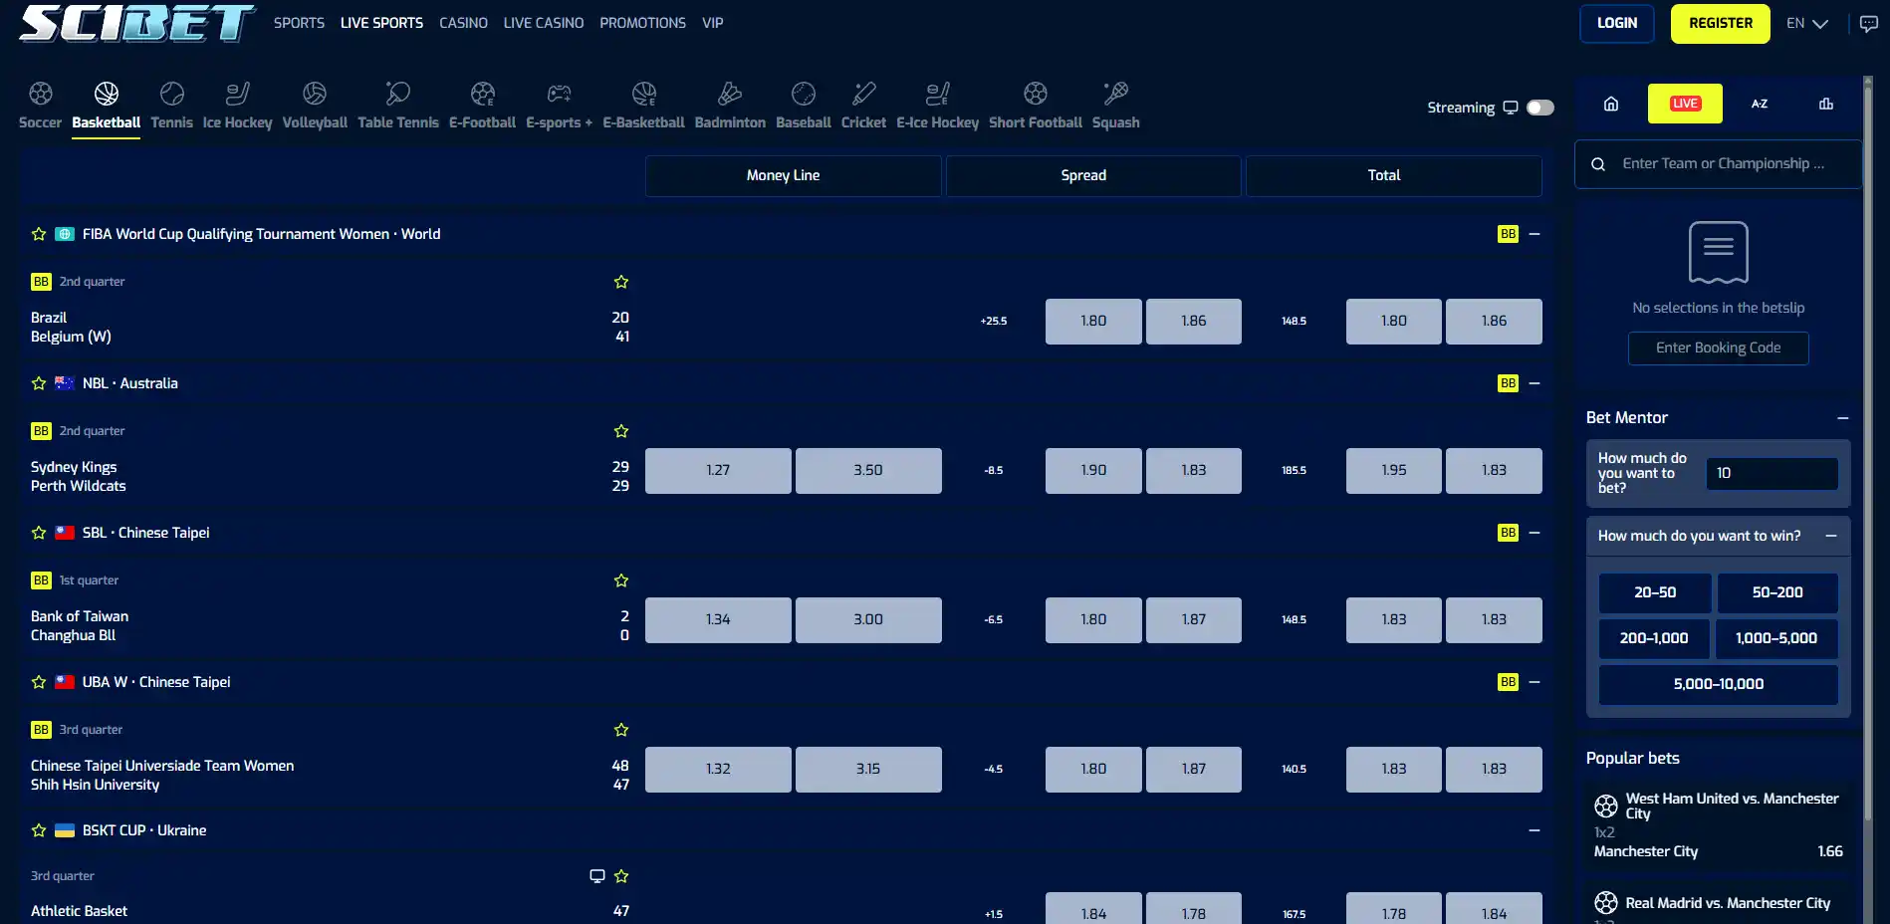Viewport: 1890px width, 924px height.
Task: Open the Baseball category
Action: 803,106
